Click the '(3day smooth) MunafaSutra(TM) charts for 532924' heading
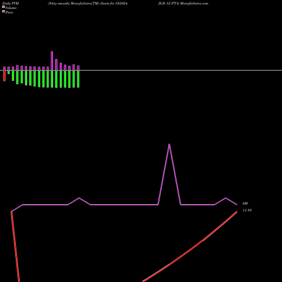Viewport: 282px width, 282px height. tap(87, 3)
